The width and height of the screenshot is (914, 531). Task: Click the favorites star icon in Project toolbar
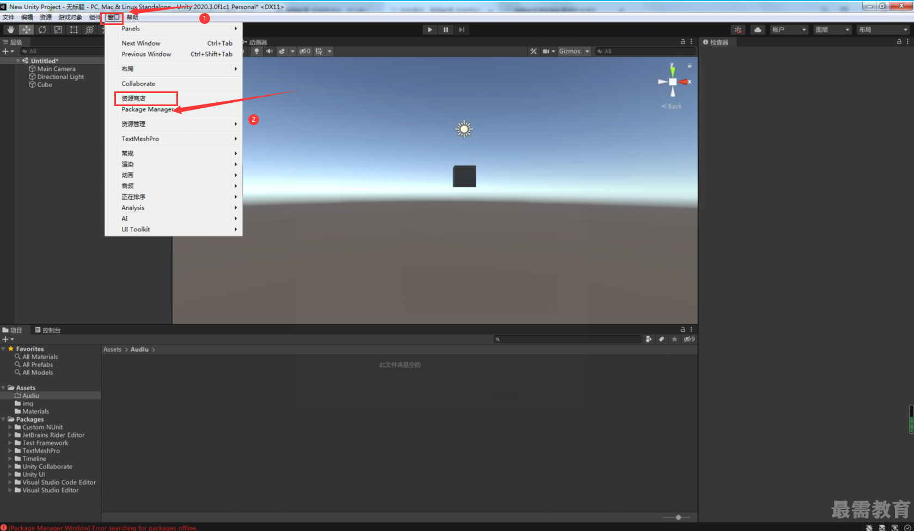click(x=674, y=339)
